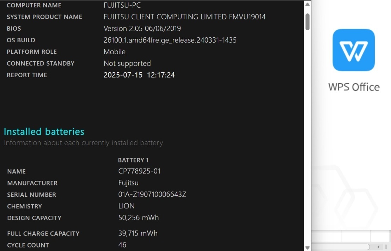Viewport: 391px width, 251px height.
Task: Click the scroll down arrow in battery report
Action: pyautogui.click(x=307, y=248)
